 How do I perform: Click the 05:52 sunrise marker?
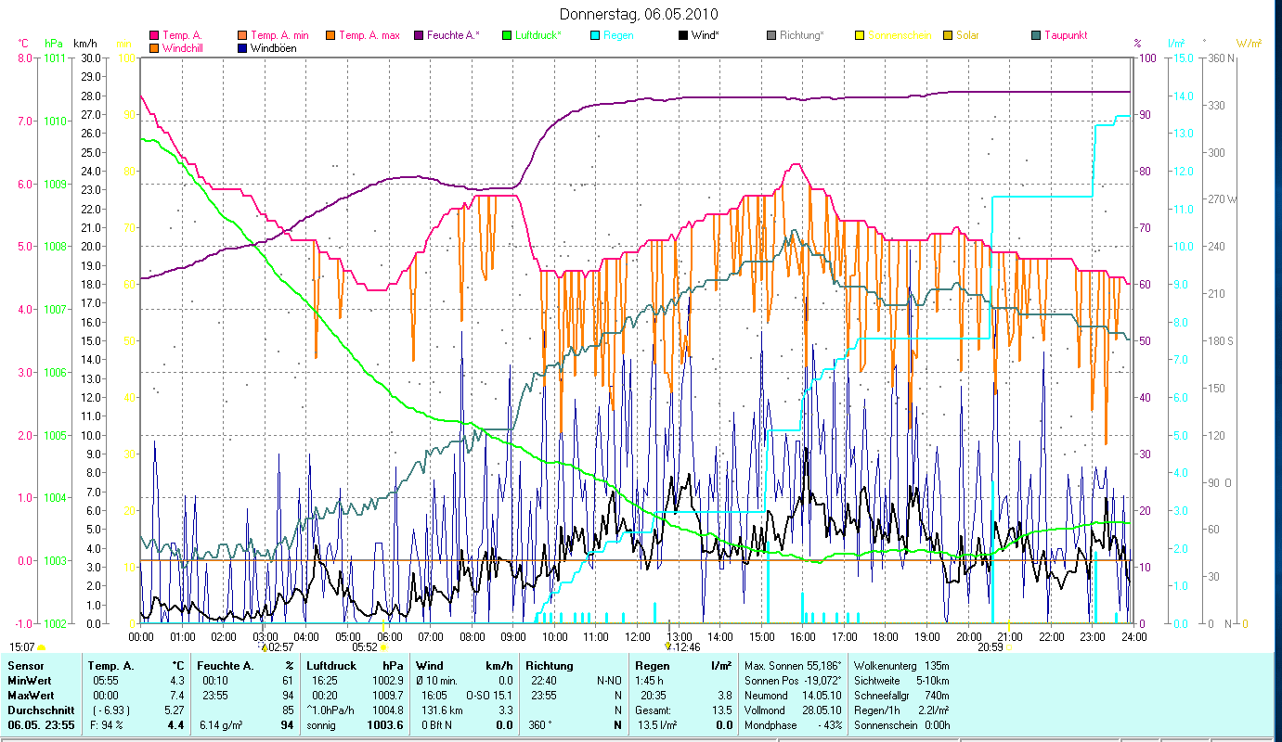[365, 647]
